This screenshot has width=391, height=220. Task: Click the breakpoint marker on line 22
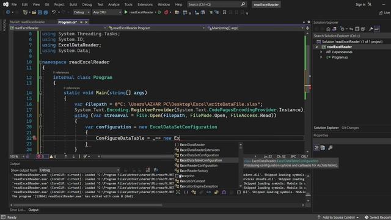35,138
